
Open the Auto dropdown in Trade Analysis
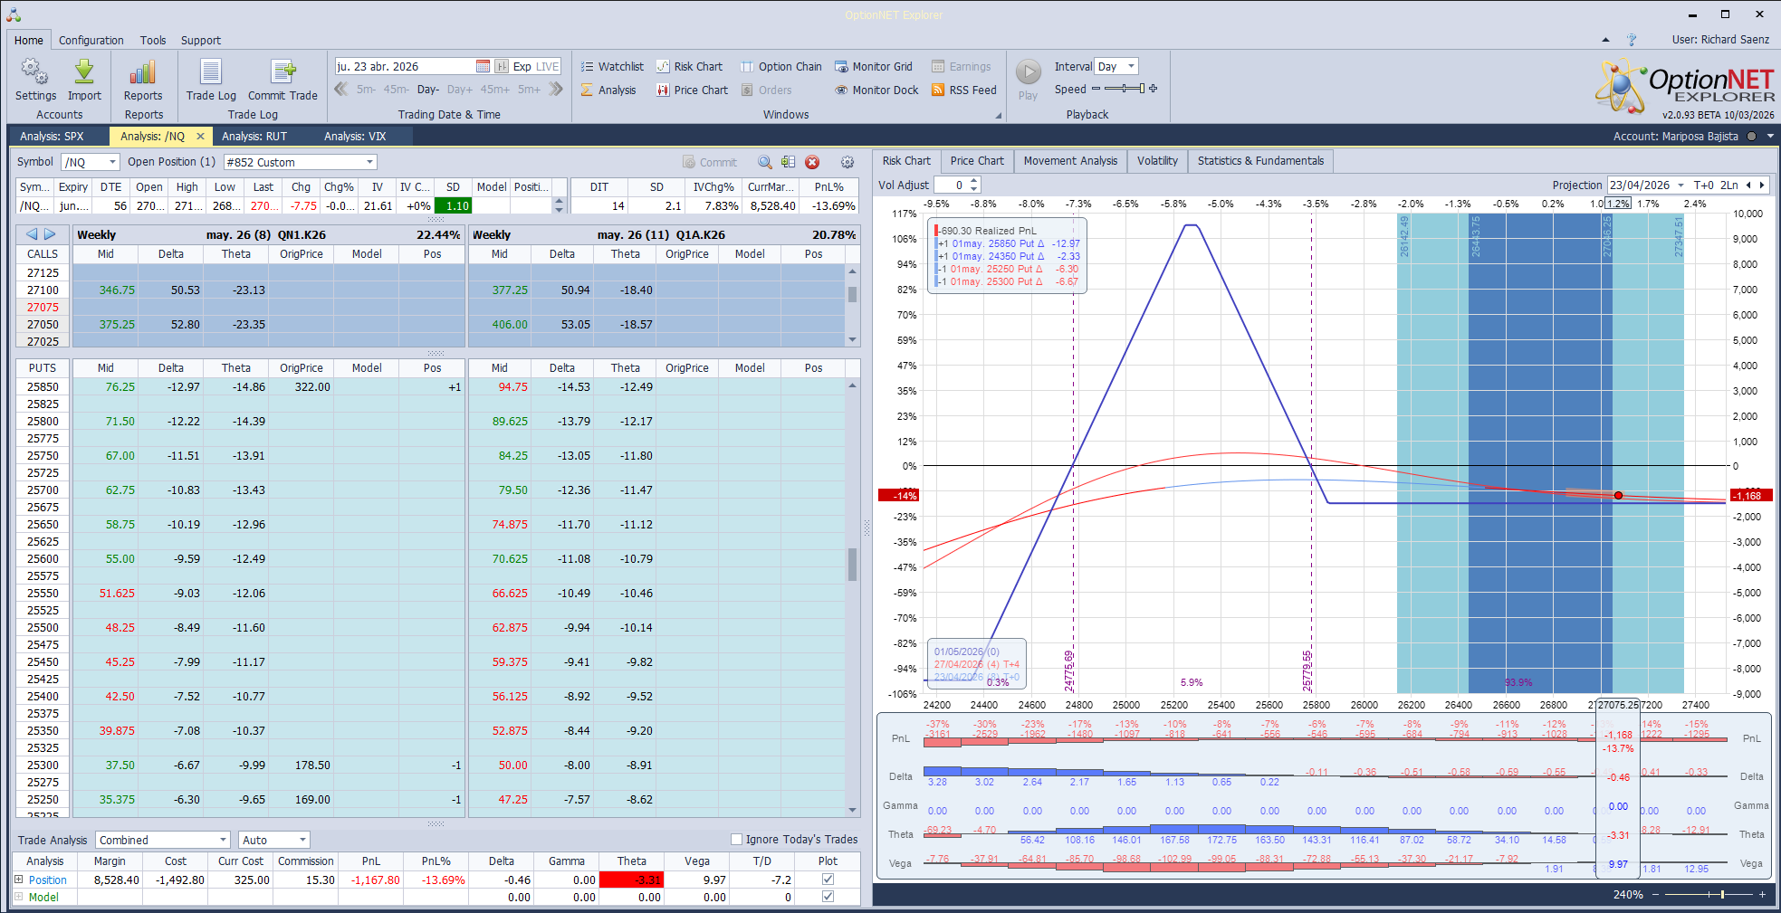(302, 840)
